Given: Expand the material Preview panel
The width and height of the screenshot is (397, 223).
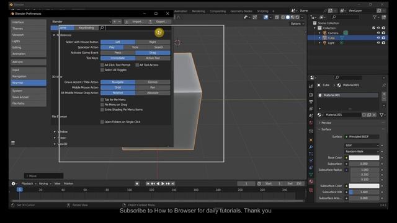Looking at the screenshot, I should (319, 123).
